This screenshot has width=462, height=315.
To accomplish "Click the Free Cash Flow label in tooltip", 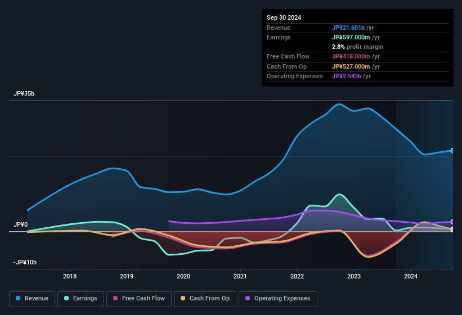I will (x=288, y=56).
